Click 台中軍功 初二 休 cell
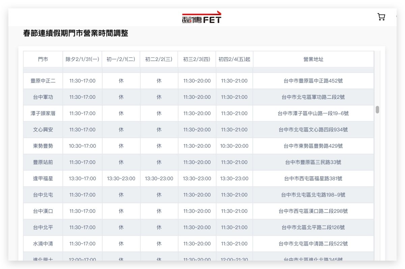Viewport: 405px width, 269px height. point(159,97)
